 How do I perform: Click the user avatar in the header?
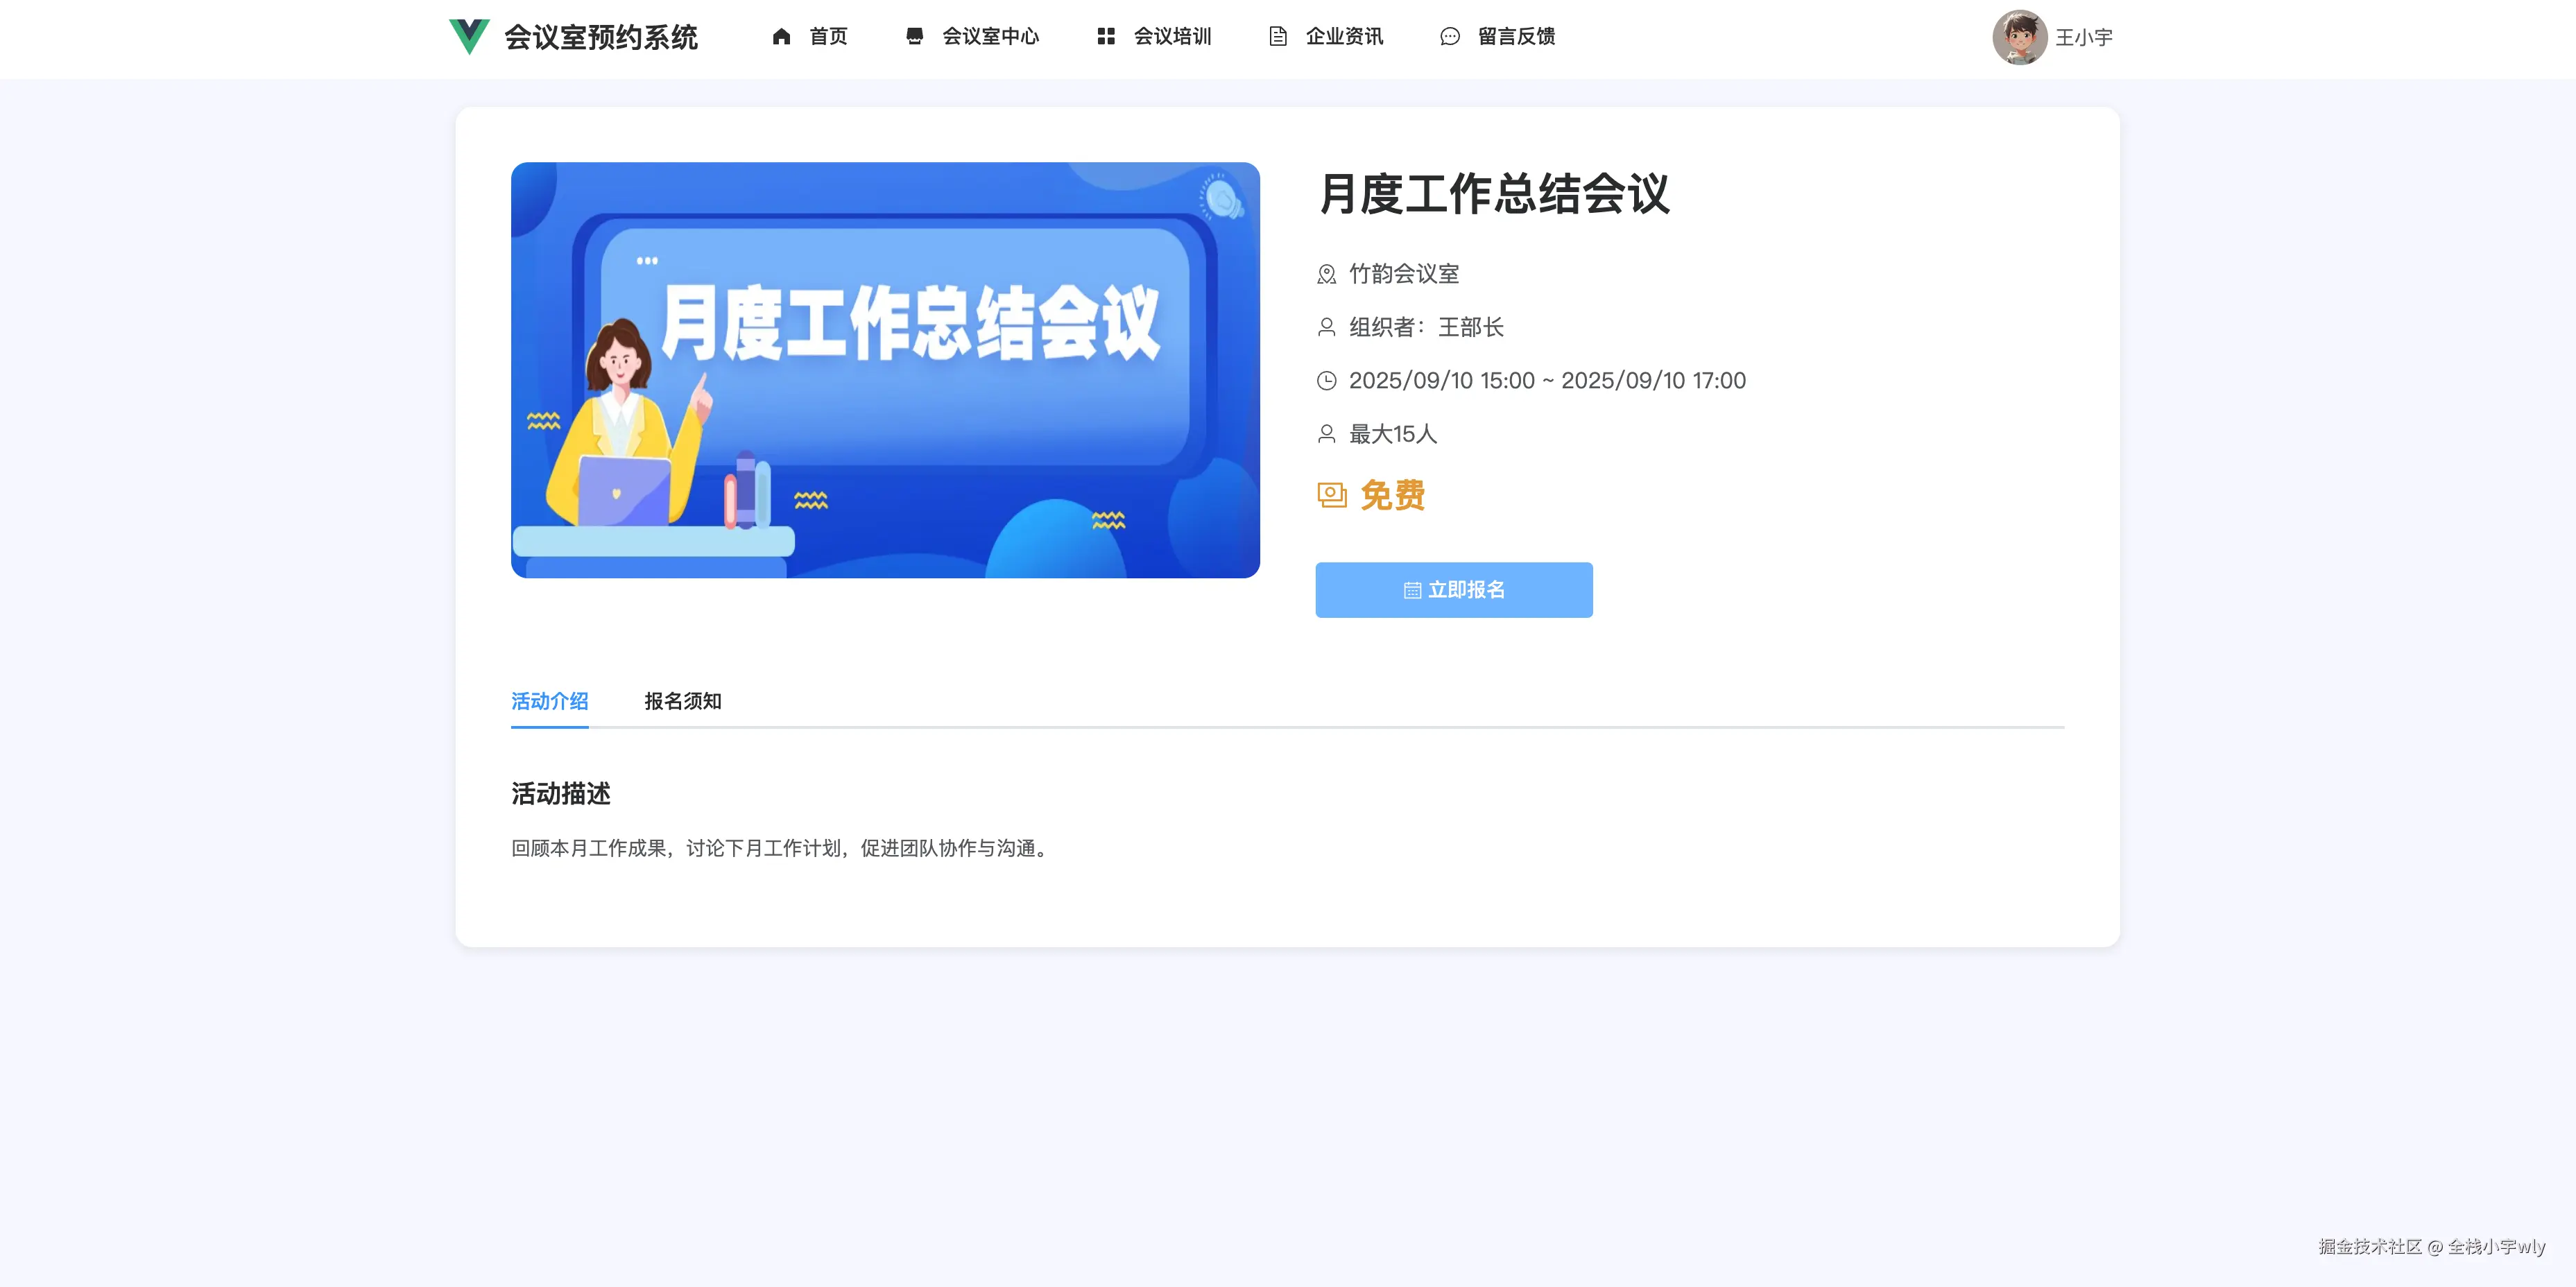(2022, 38)
